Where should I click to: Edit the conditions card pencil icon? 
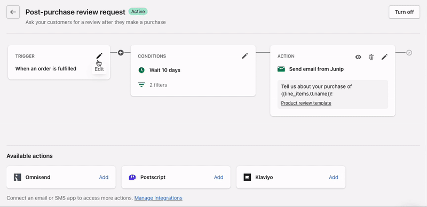[245, 56]
